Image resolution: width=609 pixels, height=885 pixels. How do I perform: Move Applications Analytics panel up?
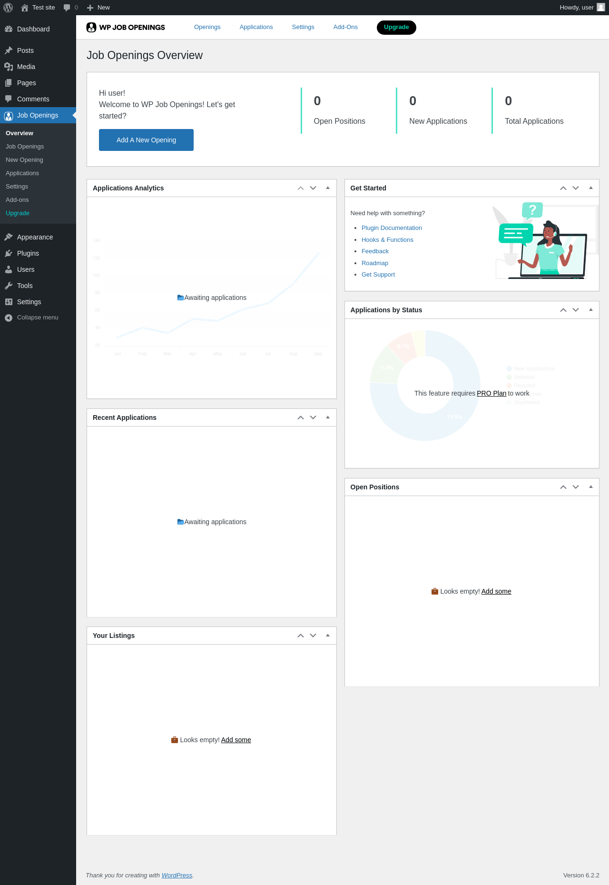[x=301, y=188]
